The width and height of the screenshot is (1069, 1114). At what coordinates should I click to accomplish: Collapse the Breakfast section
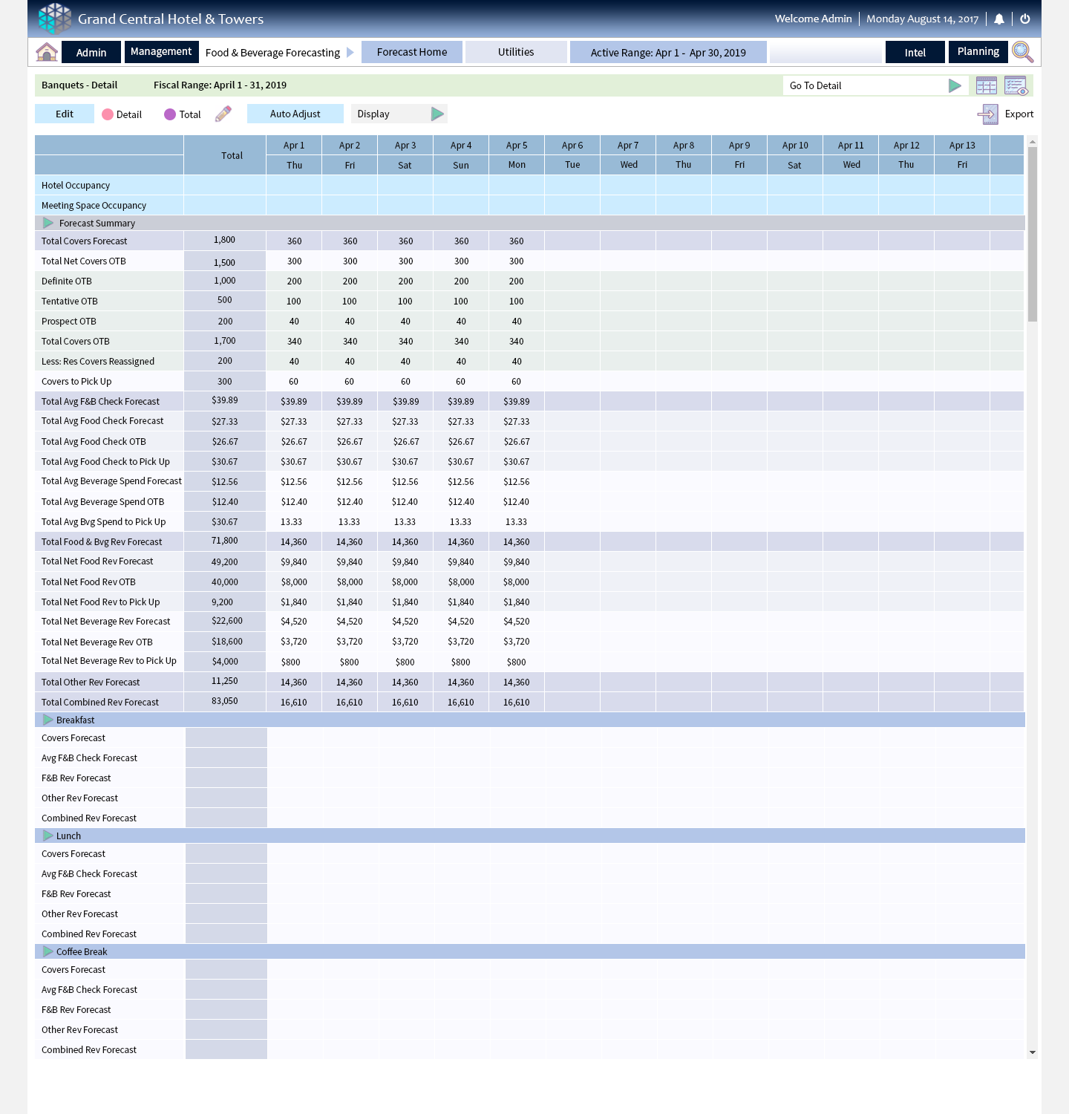48,720
